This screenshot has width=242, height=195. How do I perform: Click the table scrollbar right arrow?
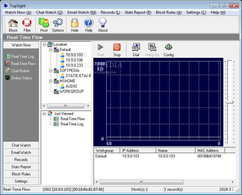click(233, 182)
